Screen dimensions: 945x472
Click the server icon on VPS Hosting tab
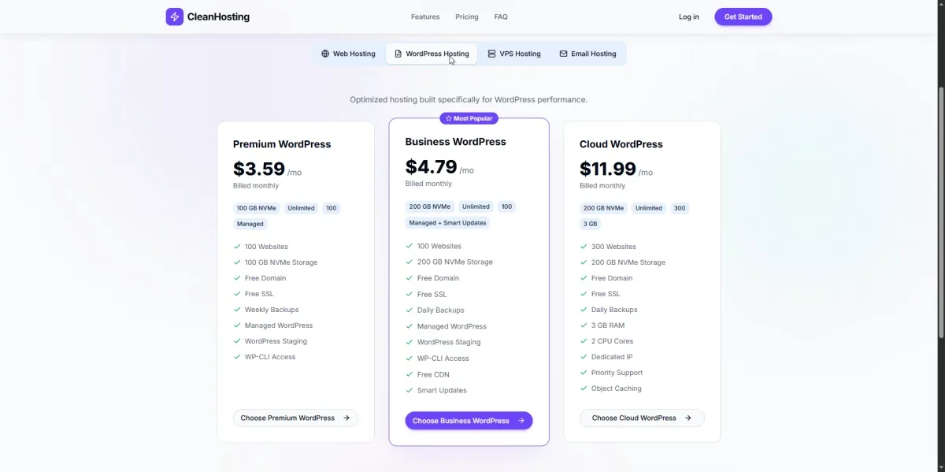pos(491,54)
